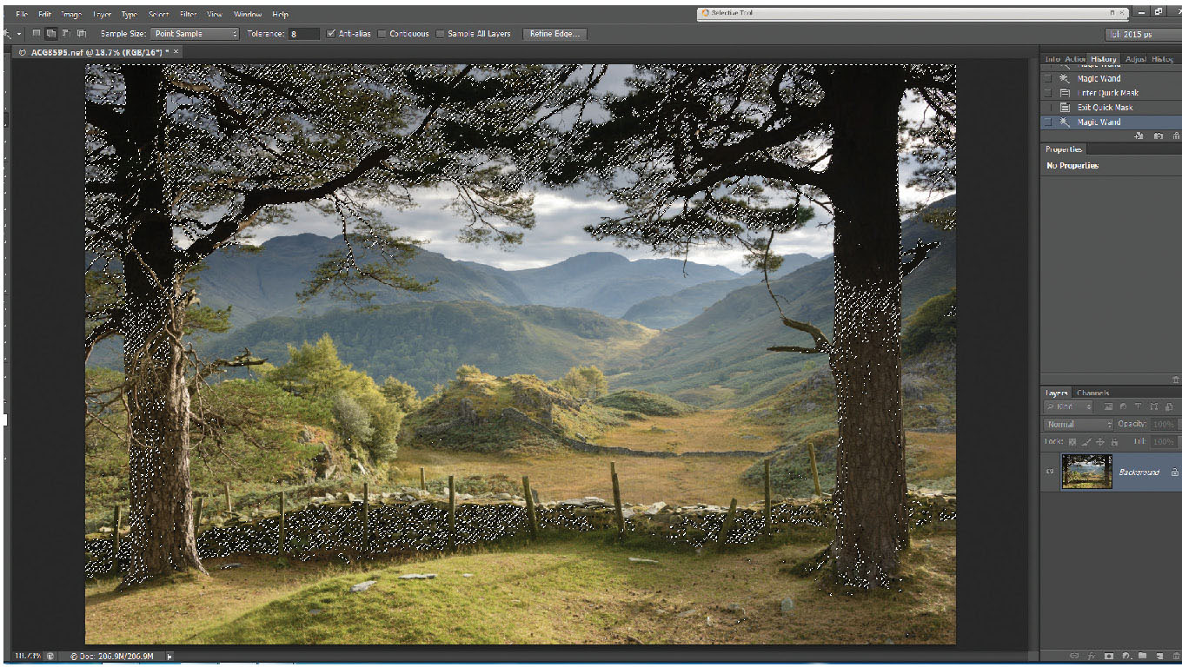This screenshot has height=667, width=1182.
Task: Open the Sample Size dropdown
Action: pos(195,33)
